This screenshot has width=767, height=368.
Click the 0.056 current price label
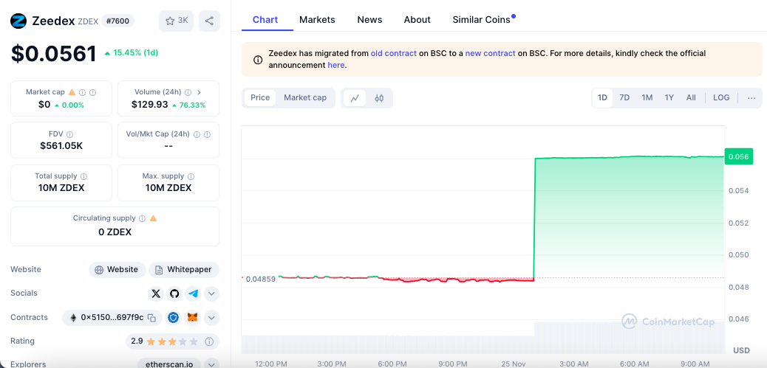point(739,156)
